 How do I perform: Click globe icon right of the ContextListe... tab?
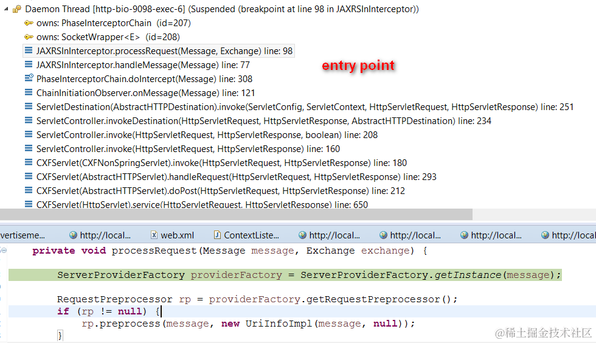coord(302,235)
